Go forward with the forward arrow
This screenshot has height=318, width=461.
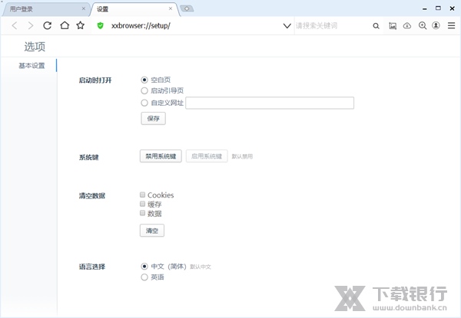point(31,26)
